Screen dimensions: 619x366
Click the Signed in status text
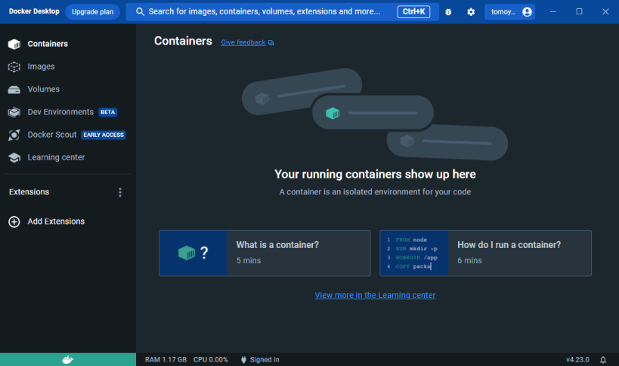[x=265, y=360]
